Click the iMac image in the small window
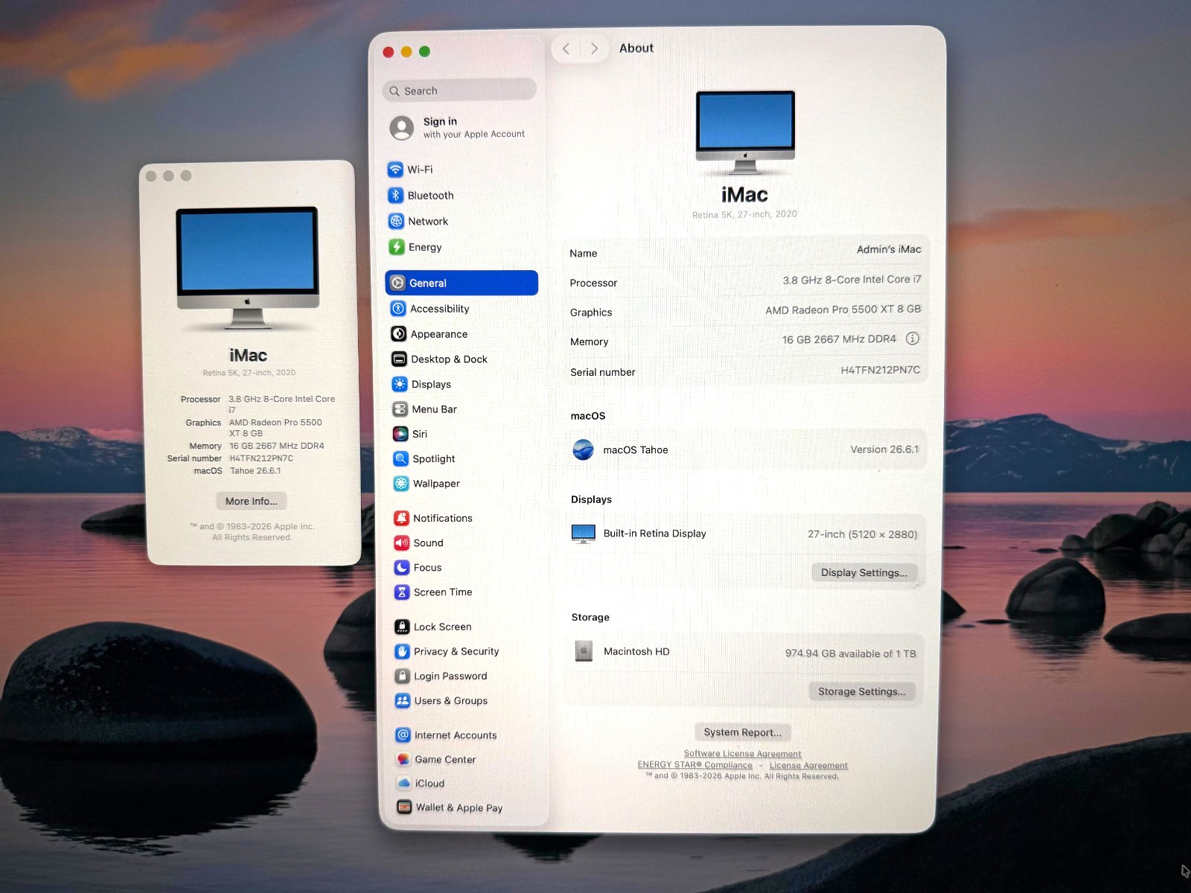Screen dimensions: 1191x893 [x=248, y=268]
